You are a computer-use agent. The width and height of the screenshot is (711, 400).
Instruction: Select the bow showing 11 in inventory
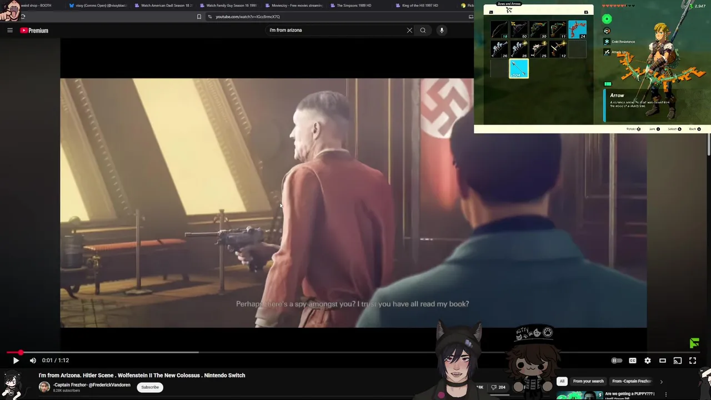558,29
